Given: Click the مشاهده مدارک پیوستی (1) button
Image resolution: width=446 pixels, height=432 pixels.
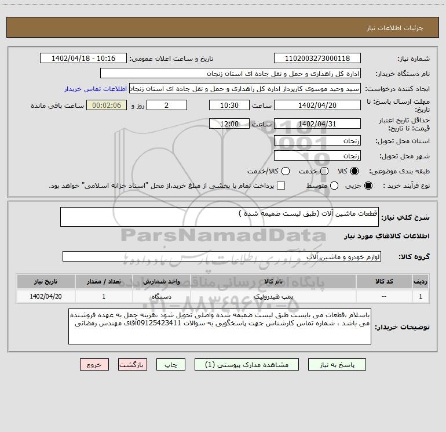Looking at the screenshot, I should [x=247, y=365].
